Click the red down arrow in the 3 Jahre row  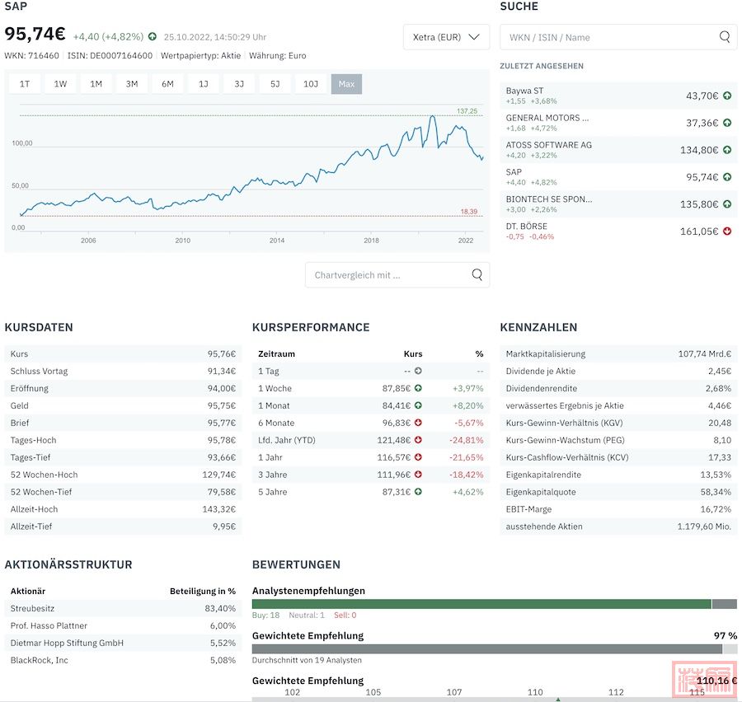(x=418, y=475)
